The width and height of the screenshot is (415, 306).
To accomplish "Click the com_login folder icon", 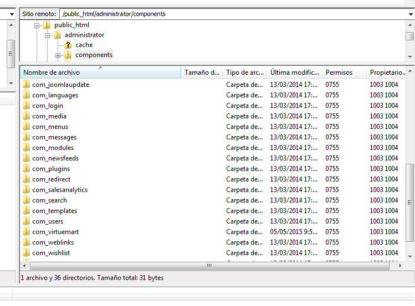I will 26,106.
